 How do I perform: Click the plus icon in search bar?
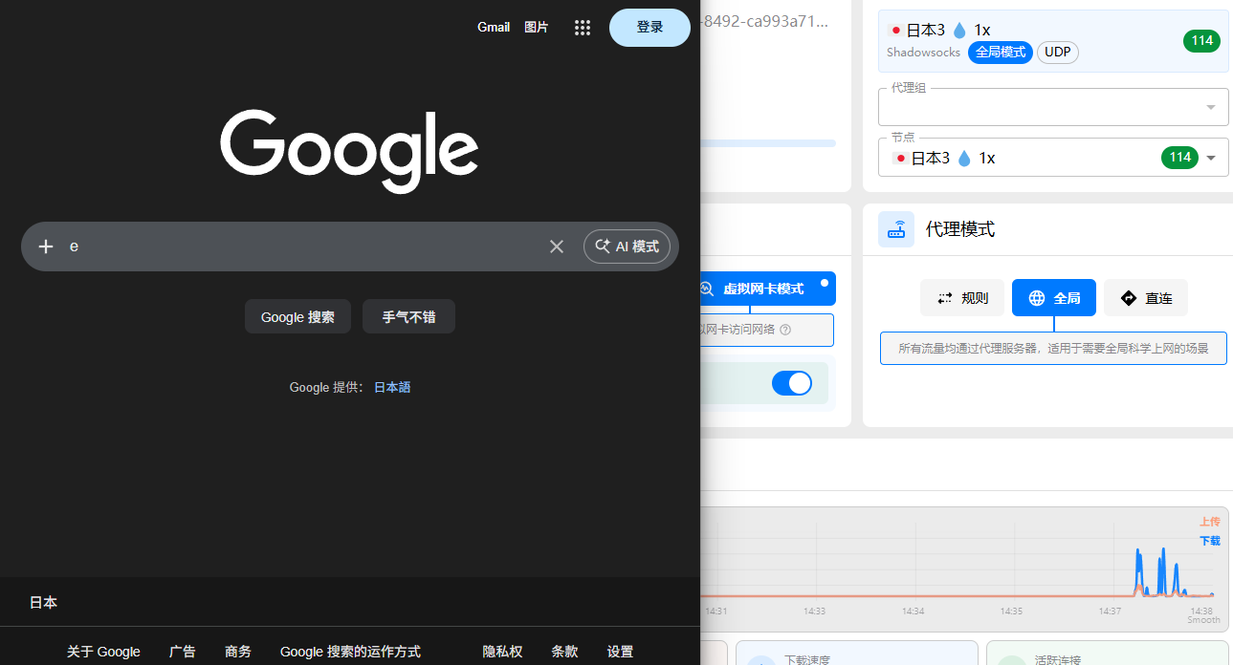[x=45, y=247]
